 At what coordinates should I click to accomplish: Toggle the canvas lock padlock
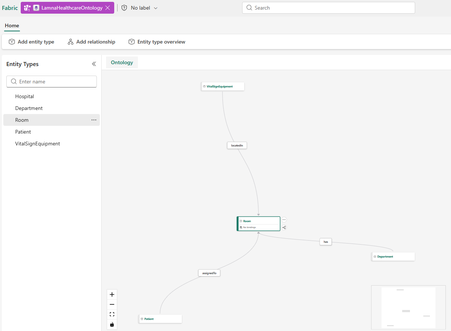click(x=112, y=324)
